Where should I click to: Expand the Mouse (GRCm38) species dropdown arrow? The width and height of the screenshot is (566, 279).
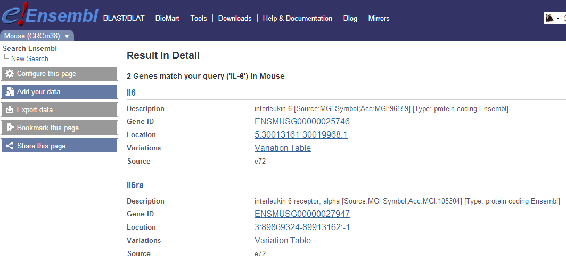point(67,36)
